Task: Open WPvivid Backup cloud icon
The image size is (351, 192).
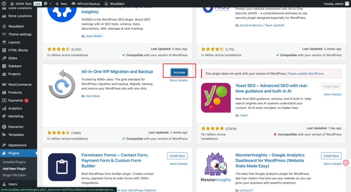Action: tap(73, 3)
